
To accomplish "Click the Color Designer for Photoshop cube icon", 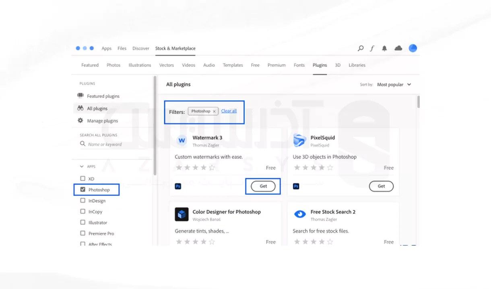I will pos(182,214).
